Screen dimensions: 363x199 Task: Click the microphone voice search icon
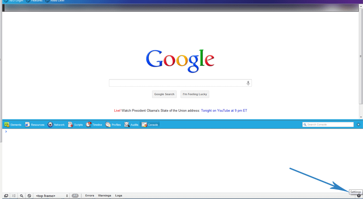(248, 83)
